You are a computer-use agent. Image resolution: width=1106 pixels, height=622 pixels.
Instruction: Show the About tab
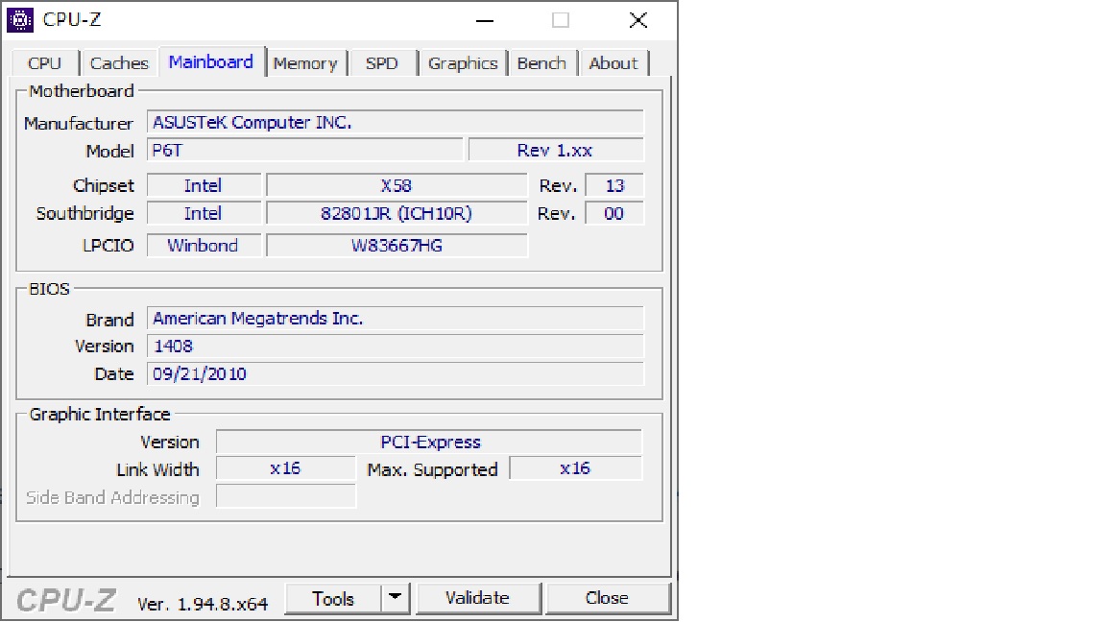613,63
